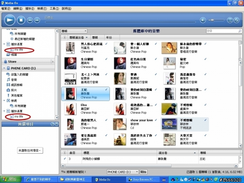The height and width of the screenshot is (183, 244).
Task: Open the 專輯 view dropdown
Action: (x=74, y=31)
